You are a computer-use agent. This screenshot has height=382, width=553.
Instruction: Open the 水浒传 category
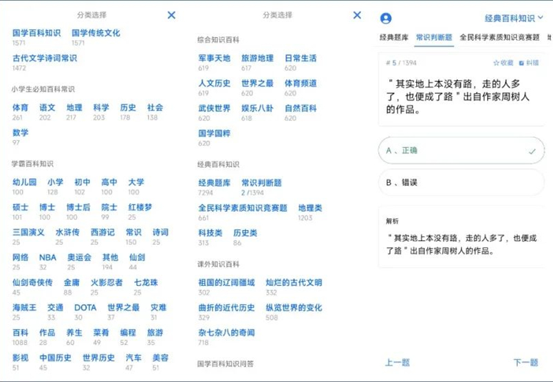pyautogui.click(x=67, y=232)
